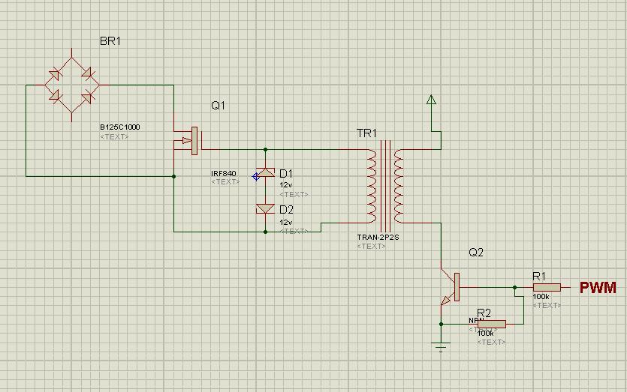This screenshot has width=627, height=392.
Task: Click the 12v value label under D1
Action: [x=286, y=185]
